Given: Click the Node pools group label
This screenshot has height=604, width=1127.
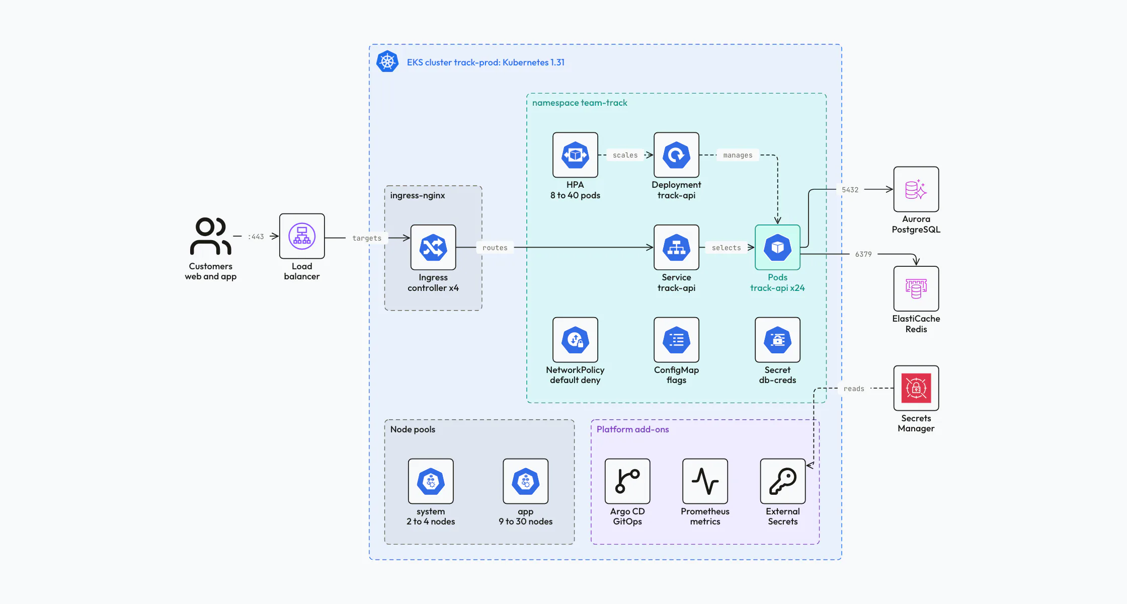Looking at the screenshot, I should (413, 429).
